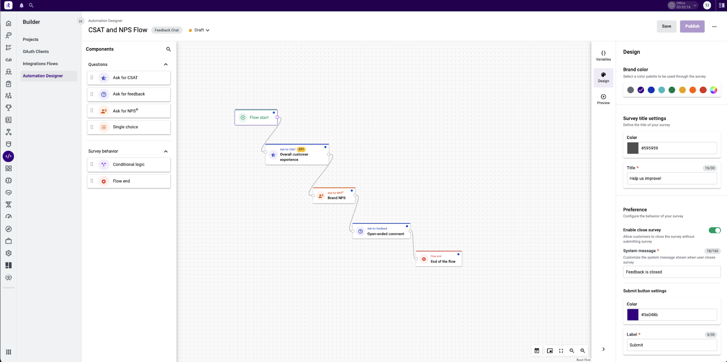Click the Publish button

[692, 26]
